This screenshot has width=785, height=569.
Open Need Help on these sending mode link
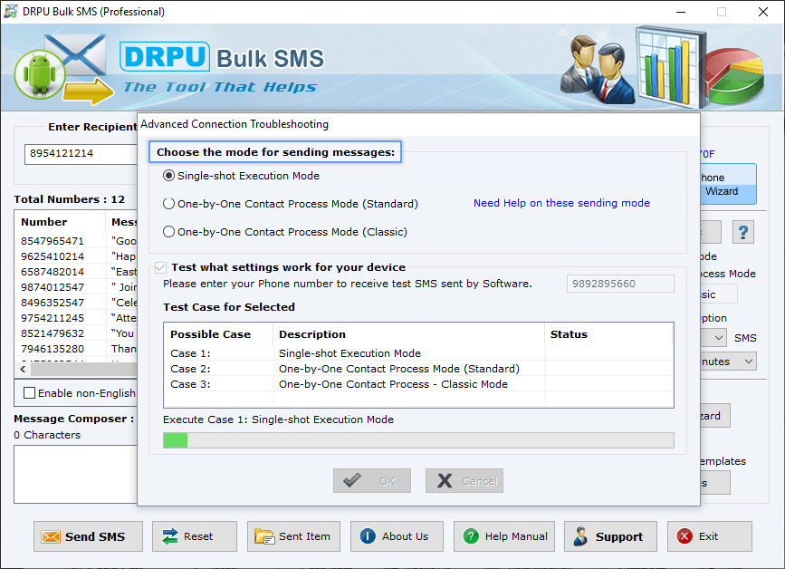[x=561, y=203]
